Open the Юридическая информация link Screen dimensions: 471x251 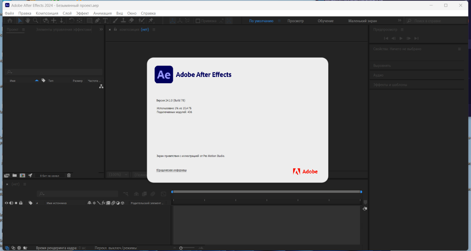tap(172, 170)
